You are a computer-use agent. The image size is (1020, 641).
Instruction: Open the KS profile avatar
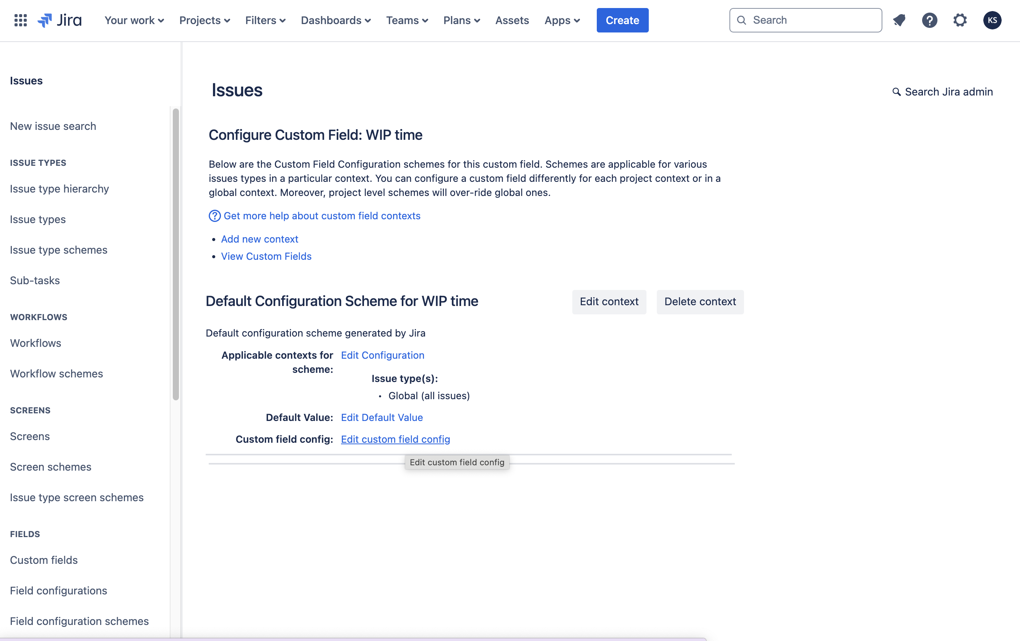(992, 20)
